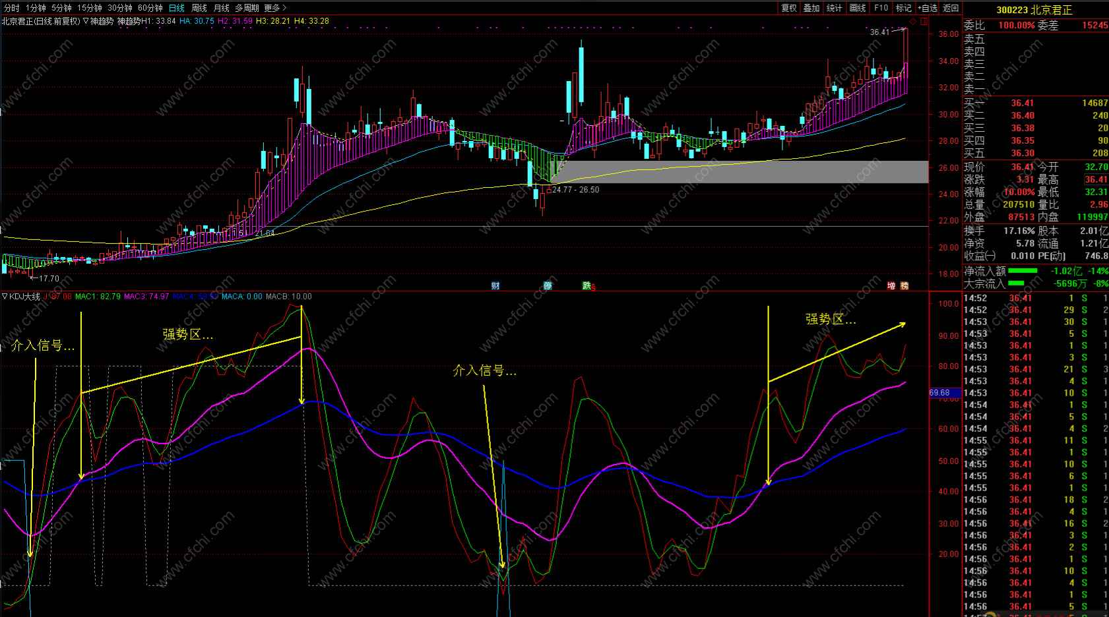Open the 统计 statistics tool
The height and width of the screenshot is (617, 1109).
(835, 8)
